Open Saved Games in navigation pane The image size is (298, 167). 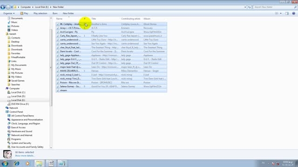pos(18,81)
